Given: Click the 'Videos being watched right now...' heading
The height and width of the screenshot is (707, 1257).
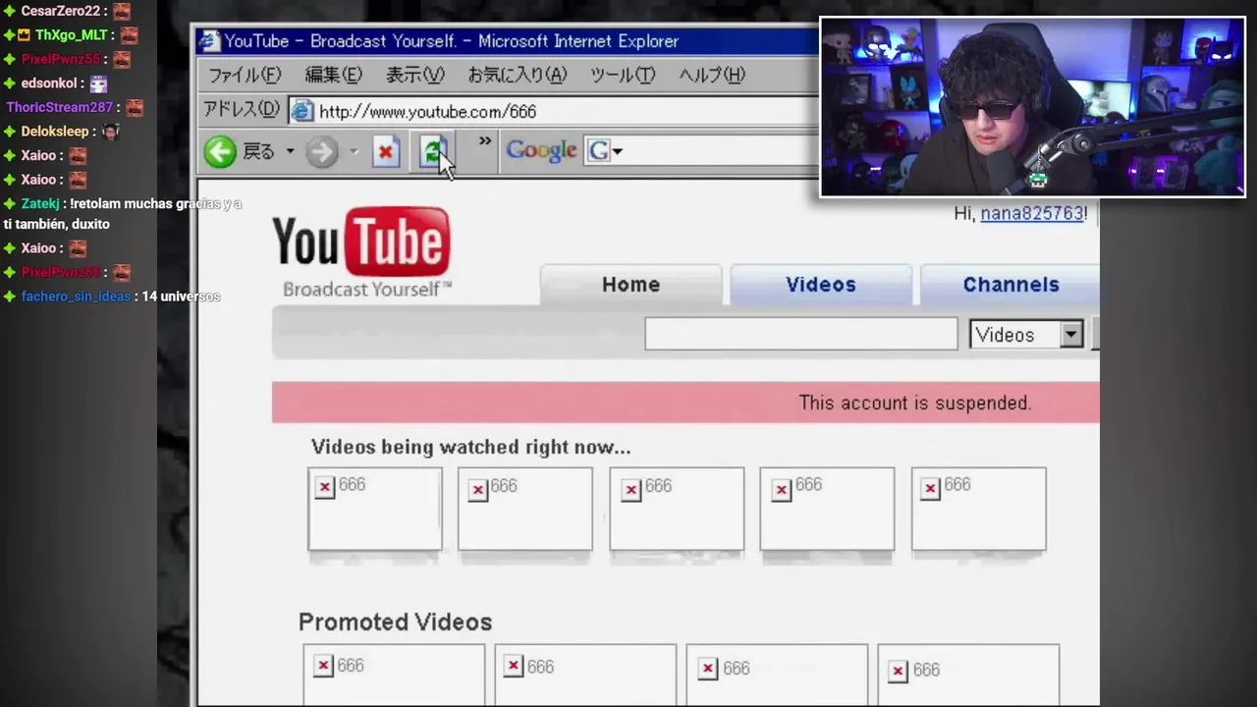Looking at the screenshot, I should [x=471, y=447].
